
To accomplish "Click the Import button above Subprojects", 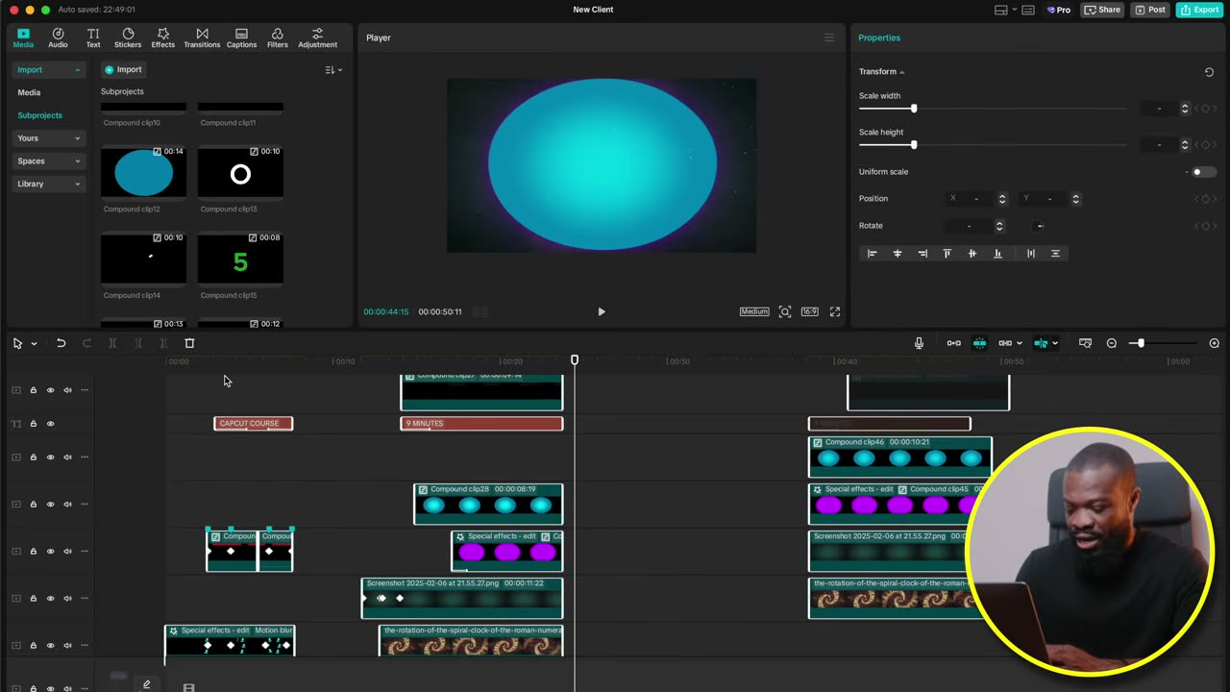I will point(123,70).
